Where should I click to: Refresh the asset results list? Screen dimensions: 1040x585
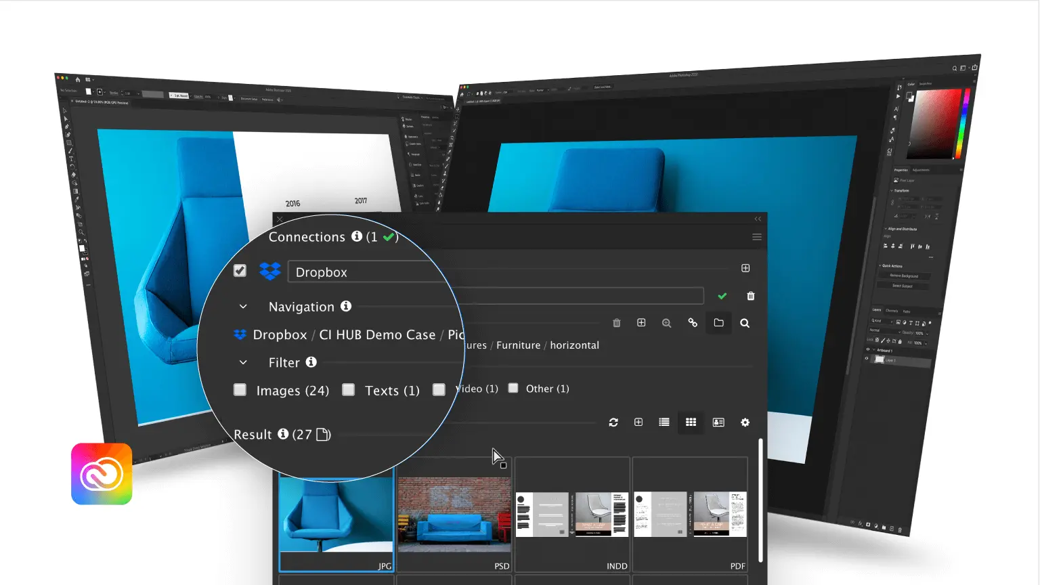pos(613,422)
